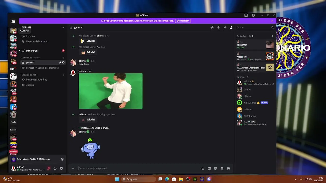326x183 pixels.
Task: Open the emoji picker
Action: [222, 168]
